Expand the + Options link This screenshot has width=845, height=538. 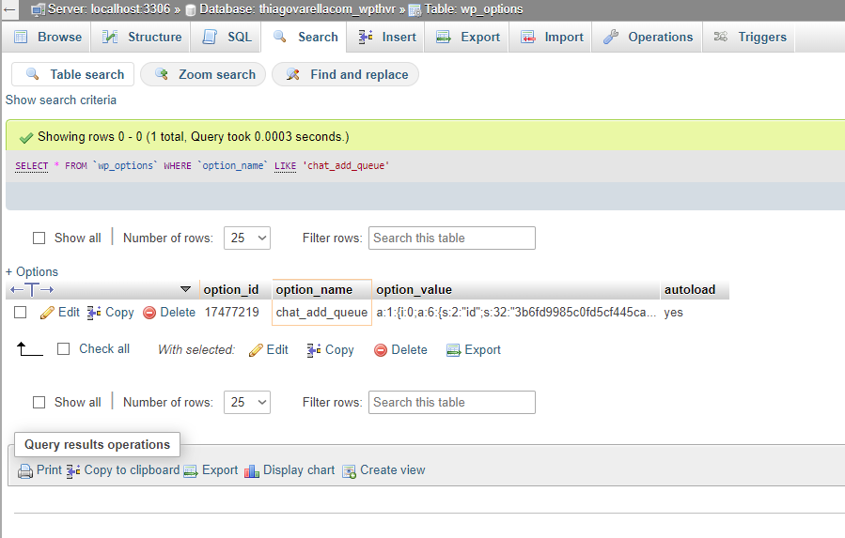click(x=32, y=272)
